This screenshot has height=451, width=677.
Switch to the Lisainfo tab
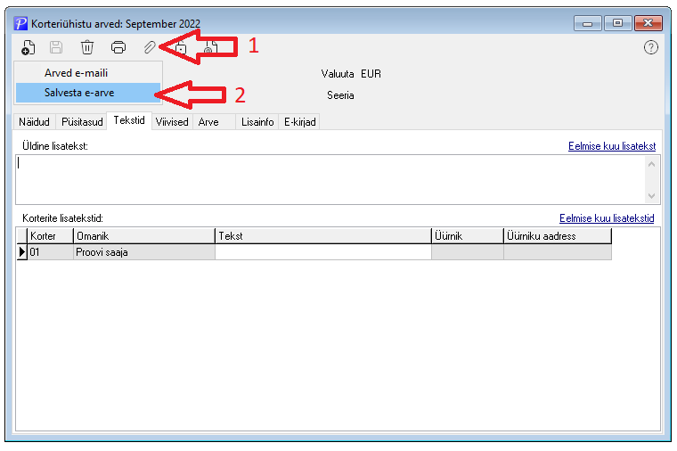point(257,122)
